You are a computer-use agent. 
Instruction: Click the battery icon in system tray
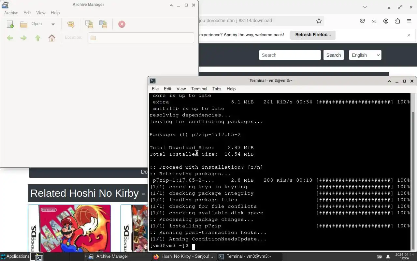(380, 257)
